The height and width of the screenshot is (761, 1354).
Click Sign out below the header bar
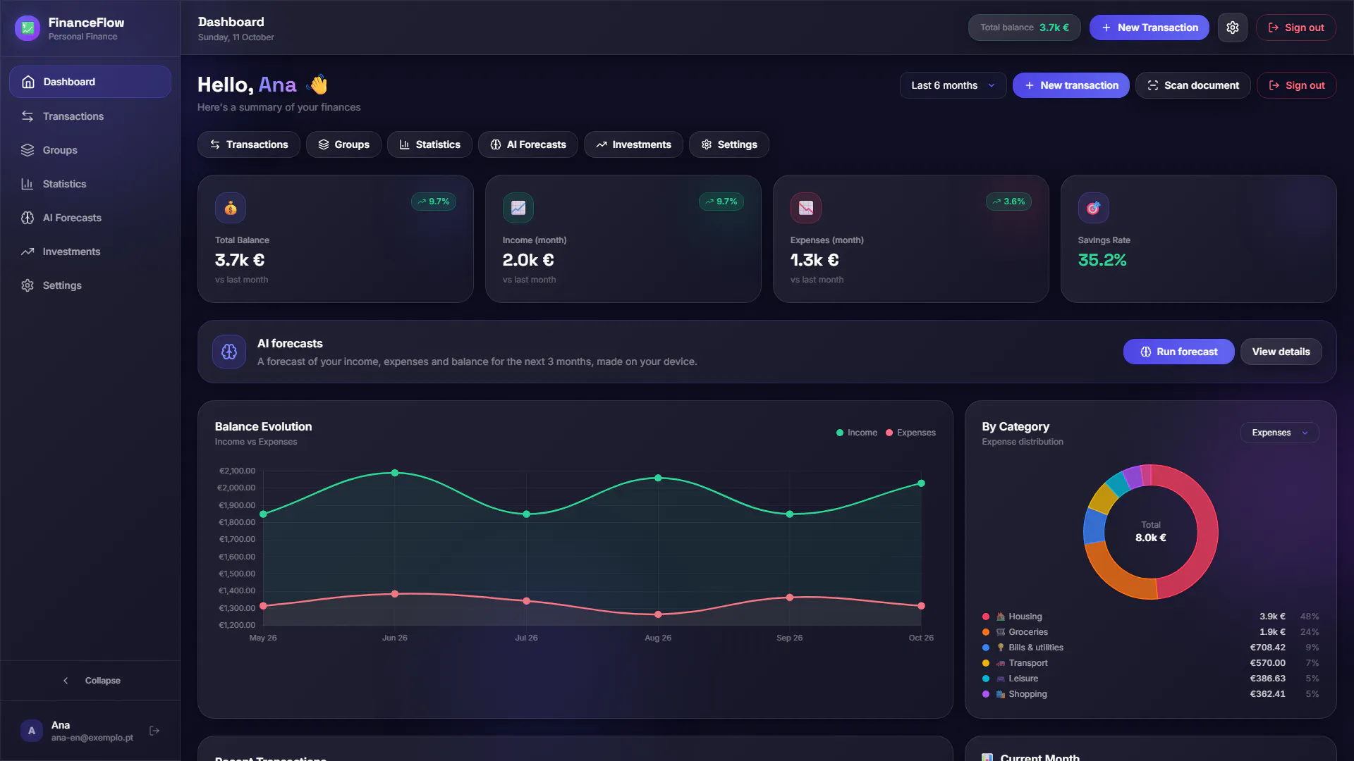coord(1296,85)
